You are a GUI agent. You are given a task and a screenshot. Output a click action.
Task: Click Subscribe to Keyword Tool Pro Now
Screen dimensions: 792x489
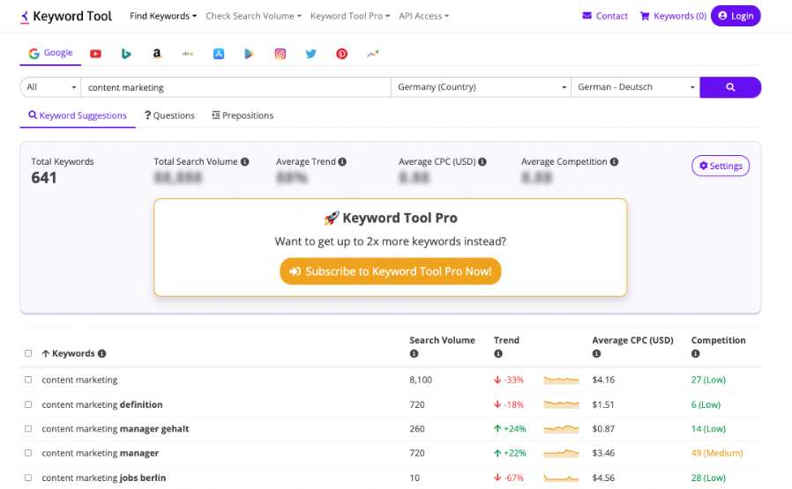point(391,271)
